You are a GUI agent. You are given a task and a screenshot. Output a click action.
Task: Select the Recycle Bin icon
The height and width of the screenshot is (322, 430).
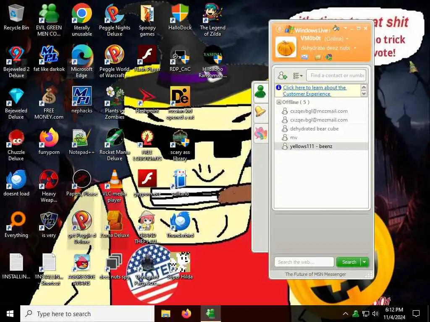click(x=16, y=18)
